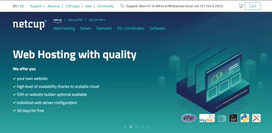Click the MySQL dolphin logo
Viewport: 272px width, 133px height.
(207, 118)
